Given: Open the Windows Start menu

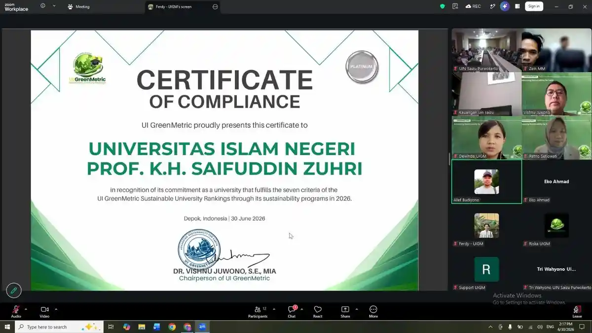Looking at the screenshot, I should click(7, 327).
